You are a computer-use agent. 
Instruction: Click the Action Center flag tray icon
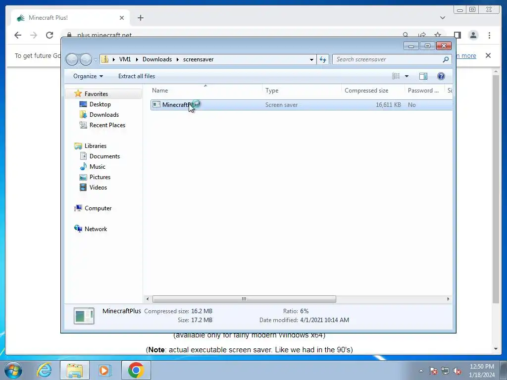tap(433, 371)
